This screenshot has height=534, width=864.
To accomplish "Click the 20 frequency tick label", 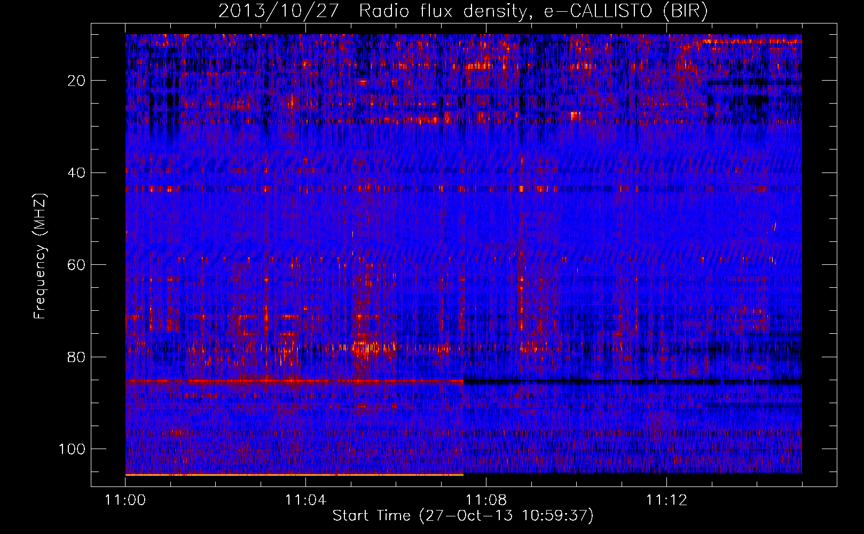I will point(77,81).
